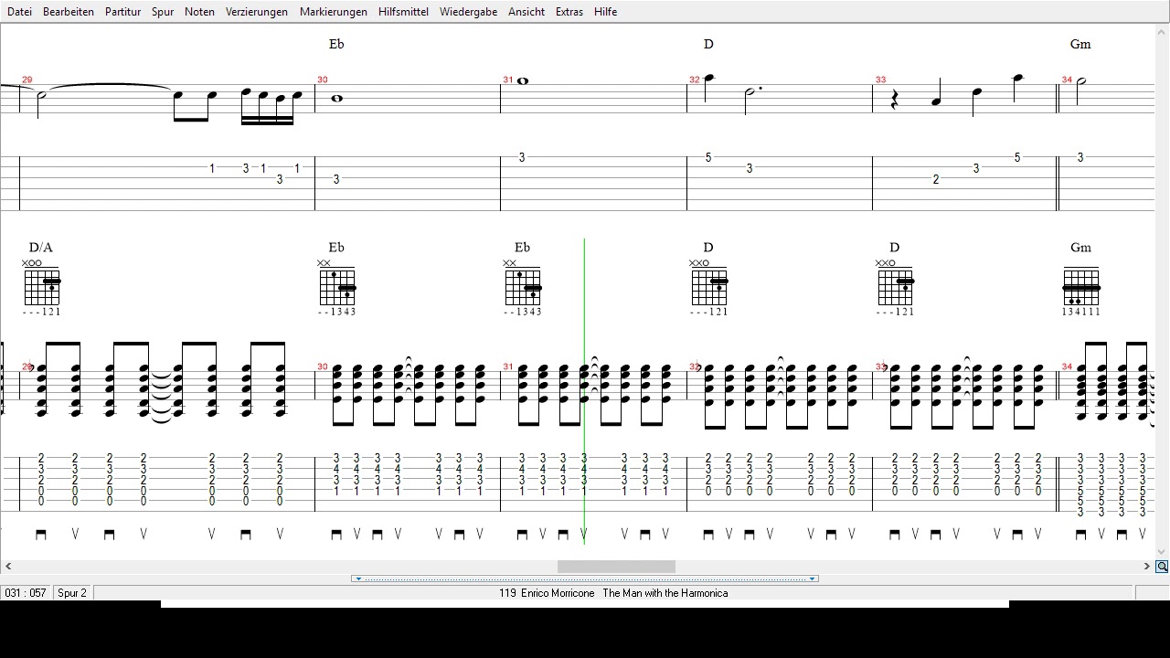
Task: Click measure number 33 in the upper track
Action: (880, 80)
